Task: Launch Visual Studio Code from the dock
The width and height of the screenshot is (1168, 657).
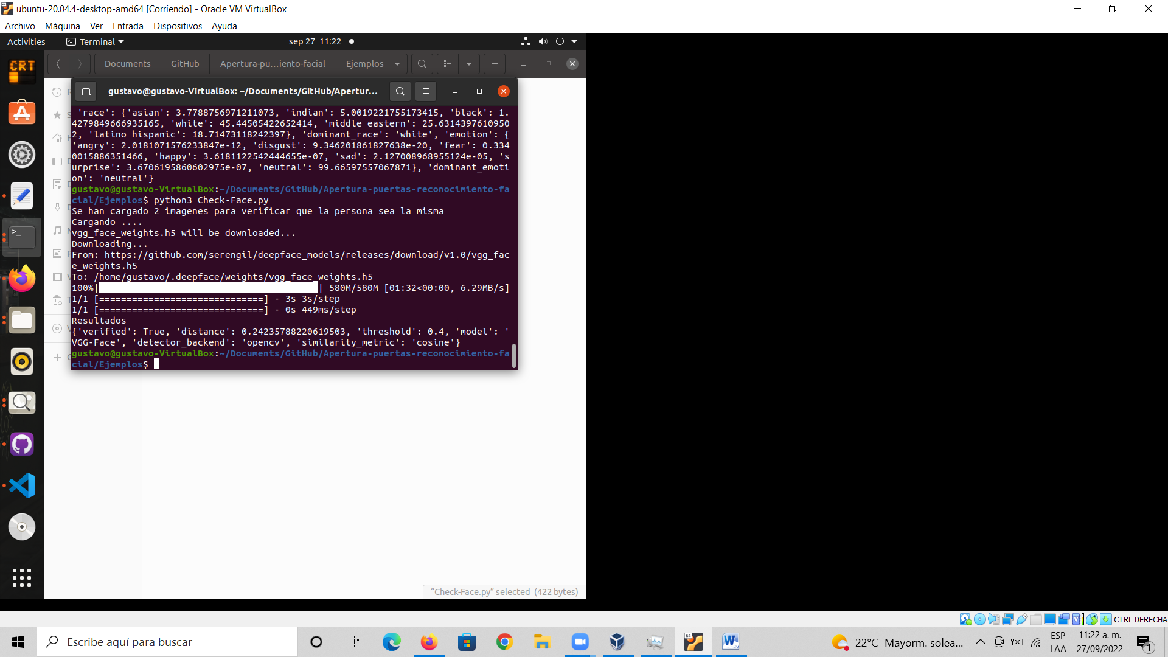Action: pos(21,485)
